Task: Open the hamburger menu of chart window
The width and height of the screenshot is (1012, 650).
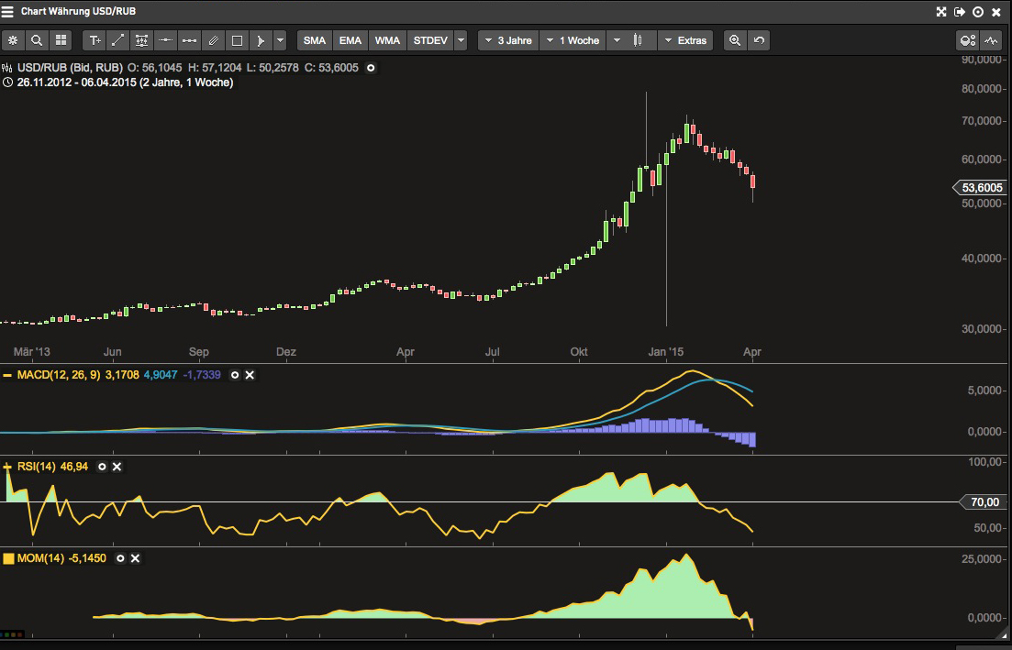Action: click(x=7, y=12)
